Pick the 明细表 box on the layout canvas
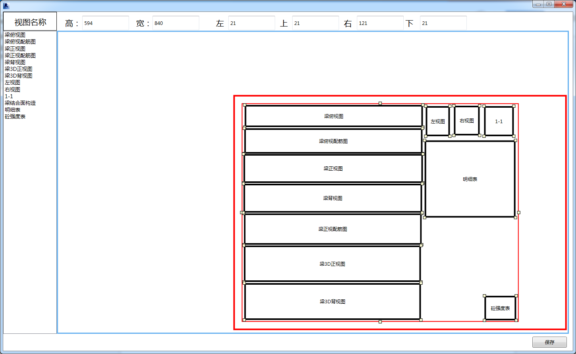The image size is (576, 354). (x=470, y=179)
